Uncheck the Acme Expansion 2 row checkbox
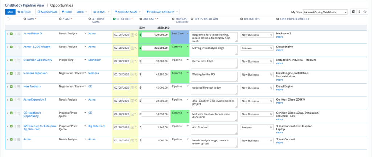The width and height of the screenshot is (372, 157). pyautogui.click(x=11, y=100)
